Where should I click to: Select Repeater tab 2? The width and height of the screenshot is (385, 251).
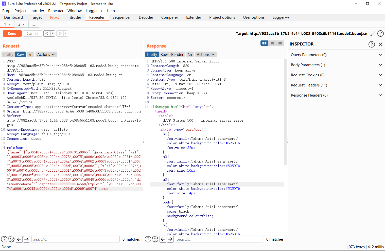point(19,24)
